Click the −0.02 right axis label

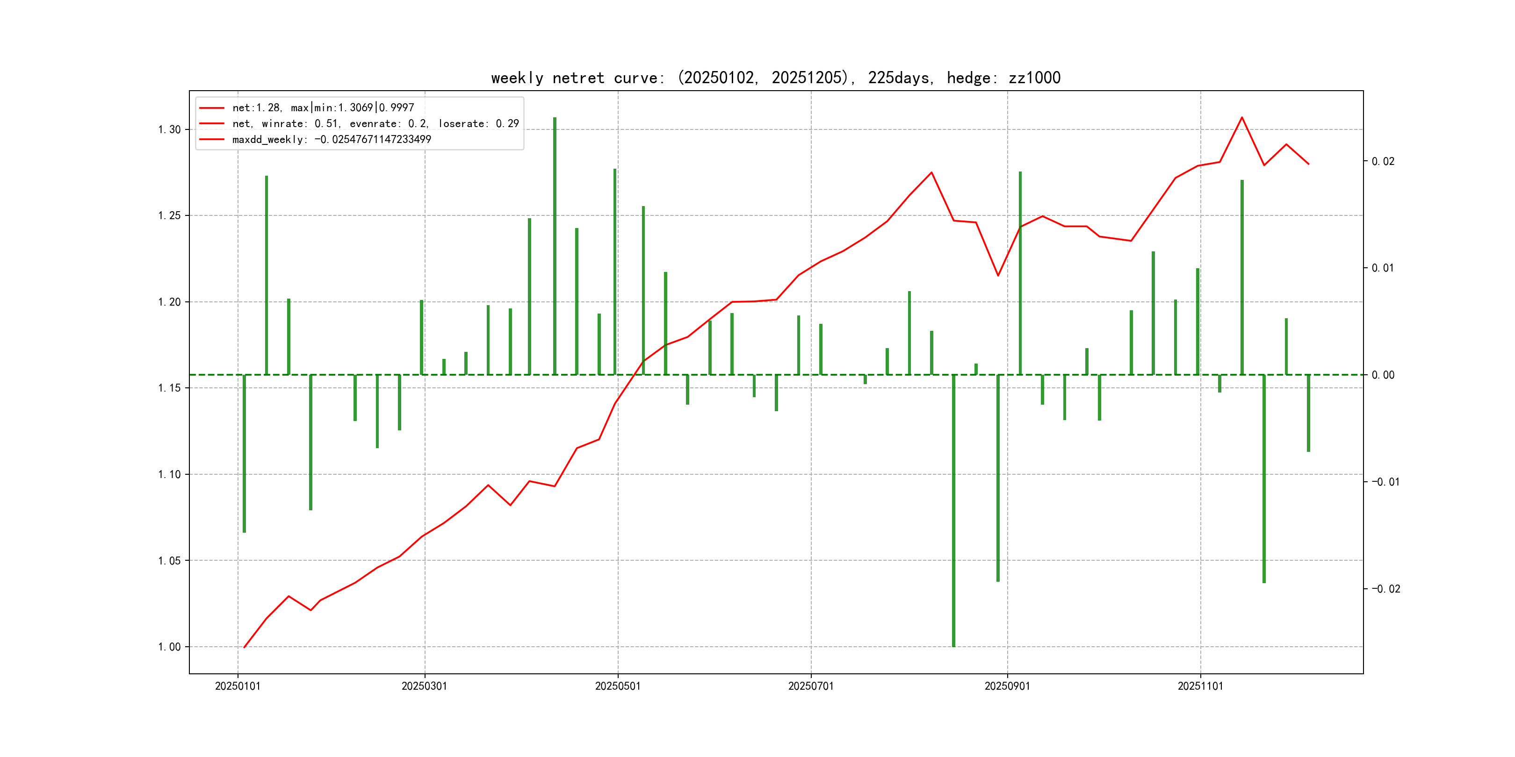pos(1385,589)
